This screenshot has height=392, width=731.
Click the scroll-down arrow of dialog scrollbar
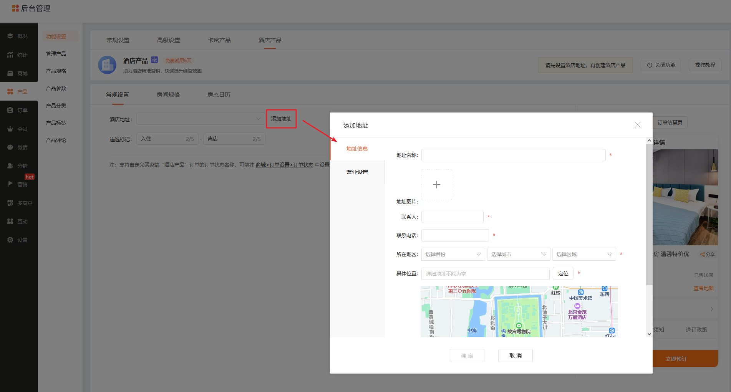click(x=649, y=334)
